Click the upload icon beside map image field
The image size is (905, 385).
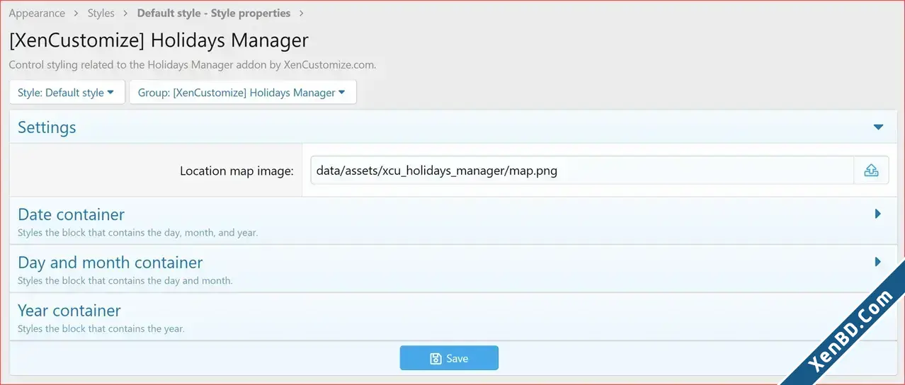point(871,171)
